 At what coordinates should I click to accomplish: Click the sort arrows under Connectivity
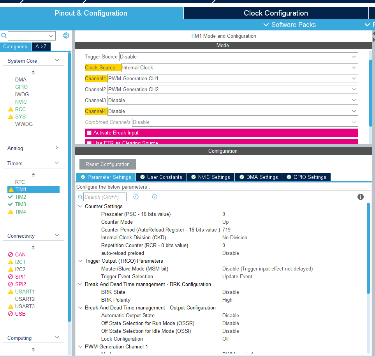click(x=33, y=247)
